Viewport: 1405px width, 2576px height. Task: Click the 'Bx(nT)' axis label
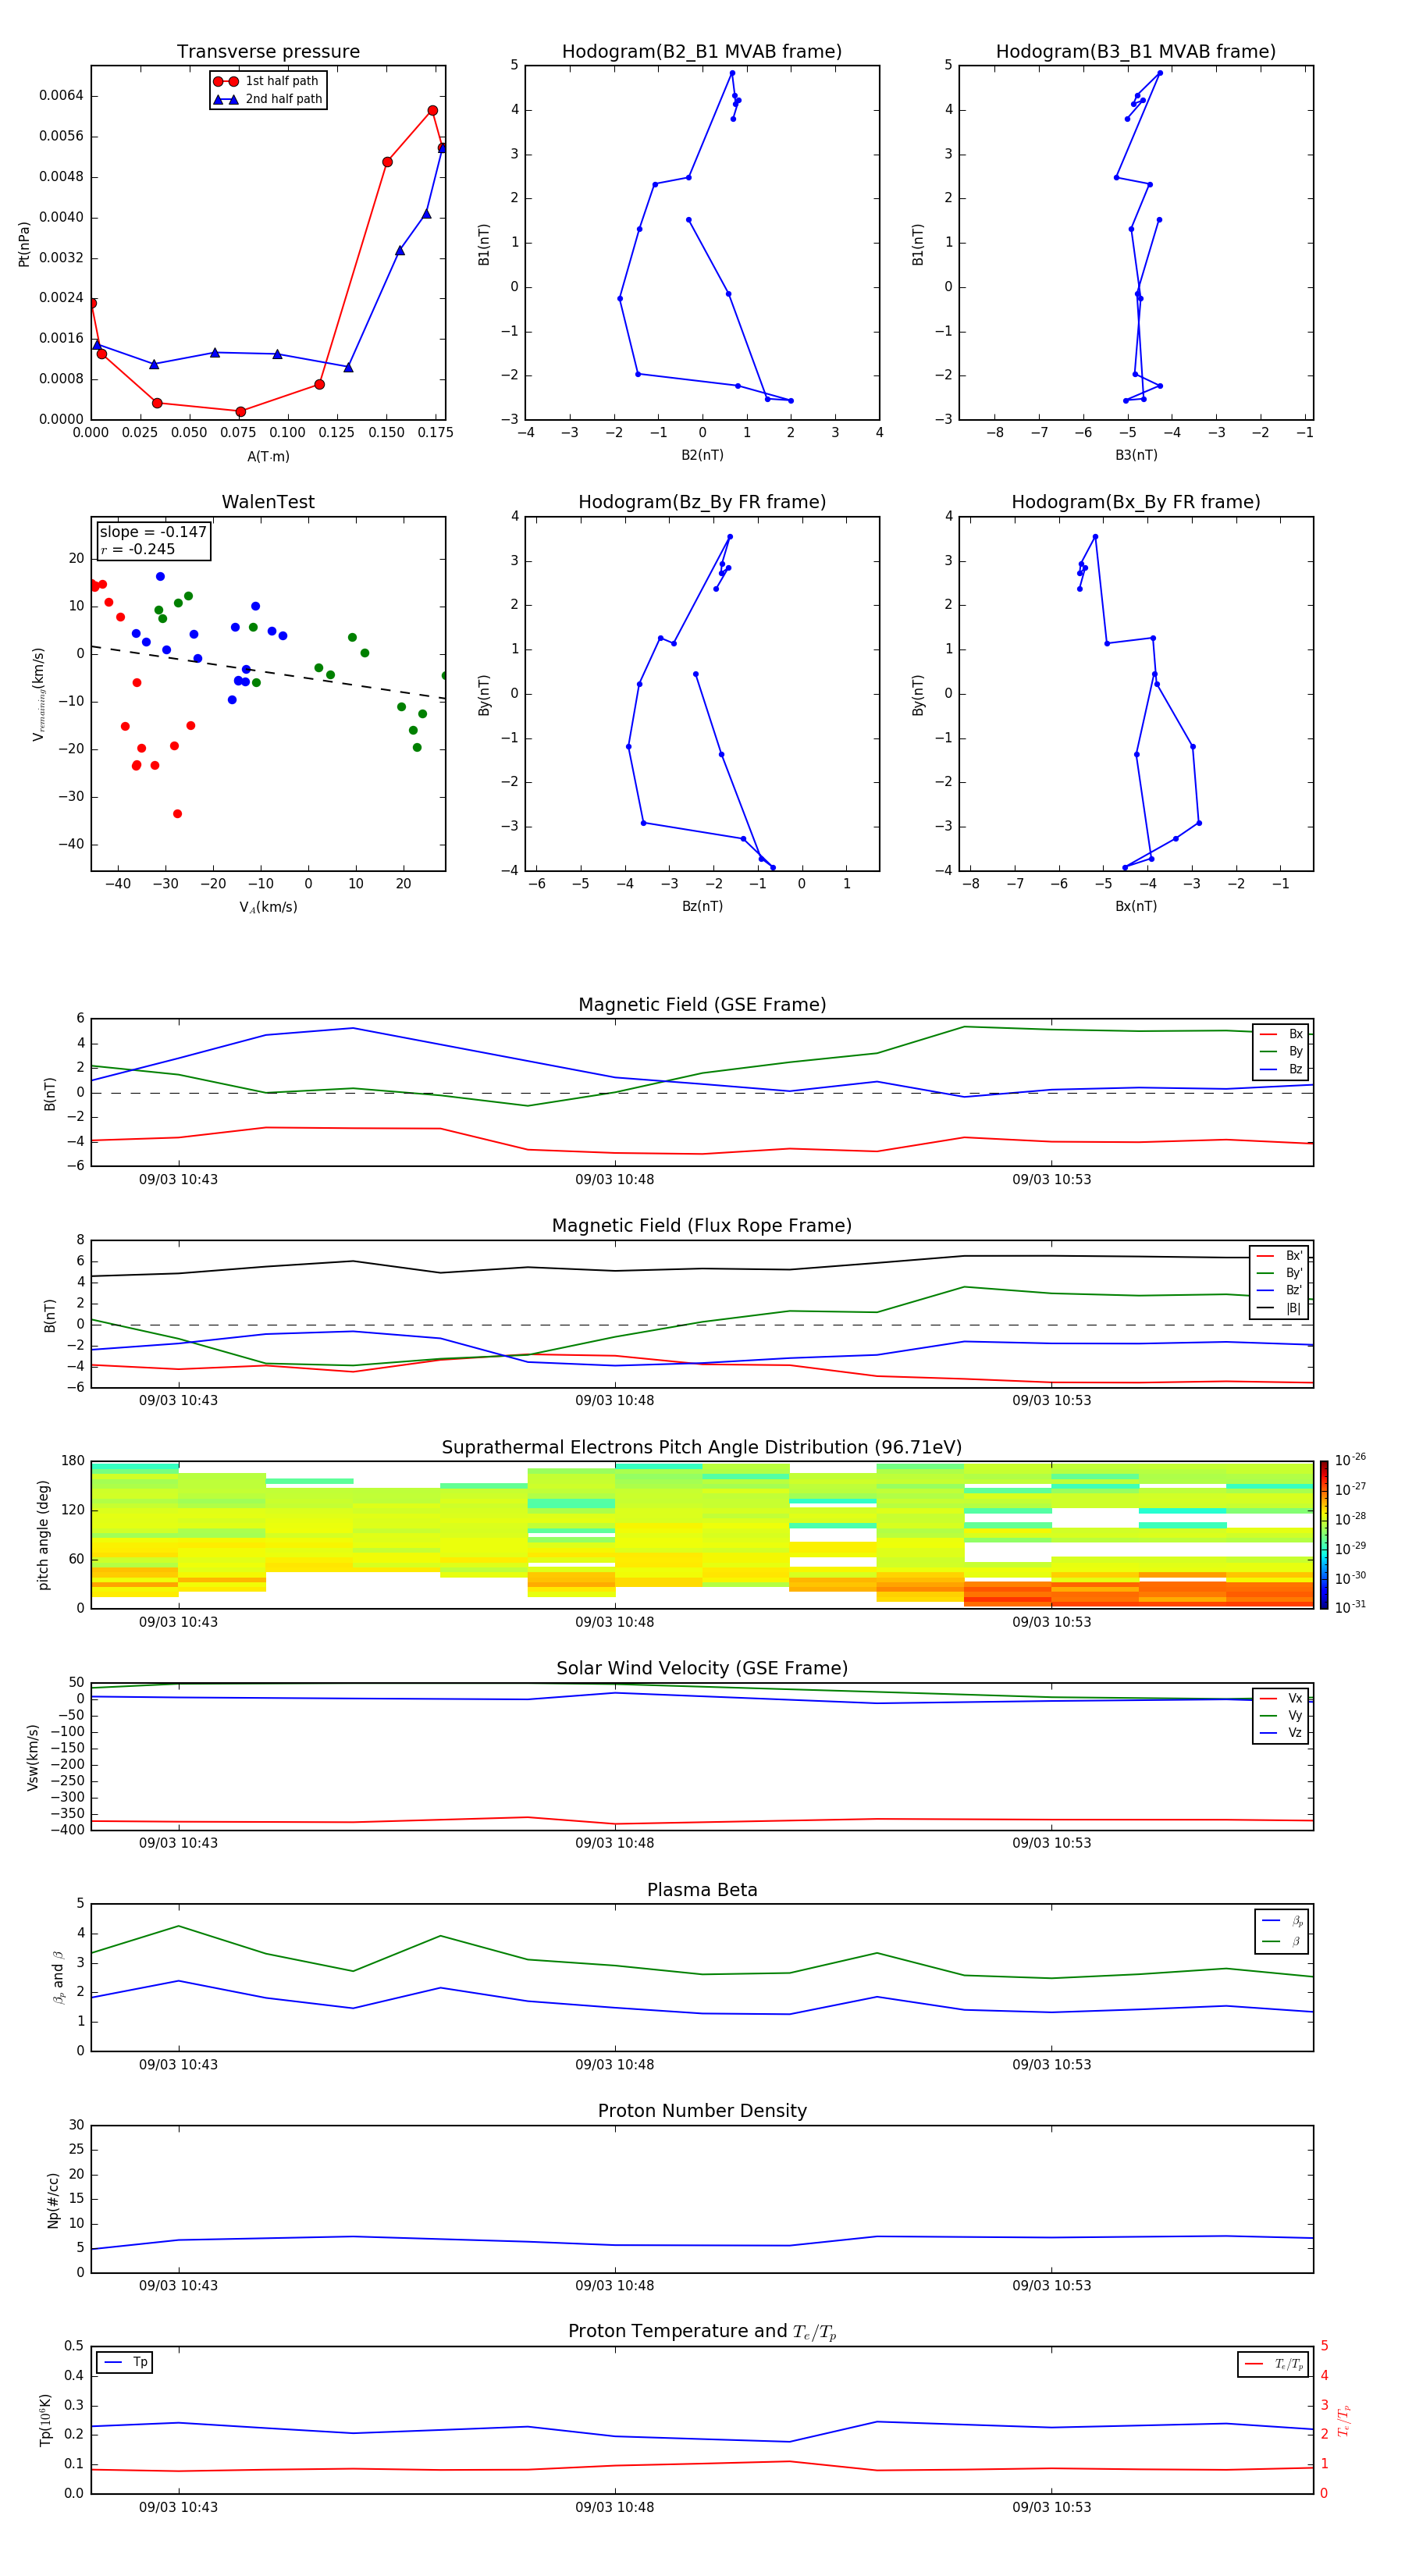point(1136,906)
